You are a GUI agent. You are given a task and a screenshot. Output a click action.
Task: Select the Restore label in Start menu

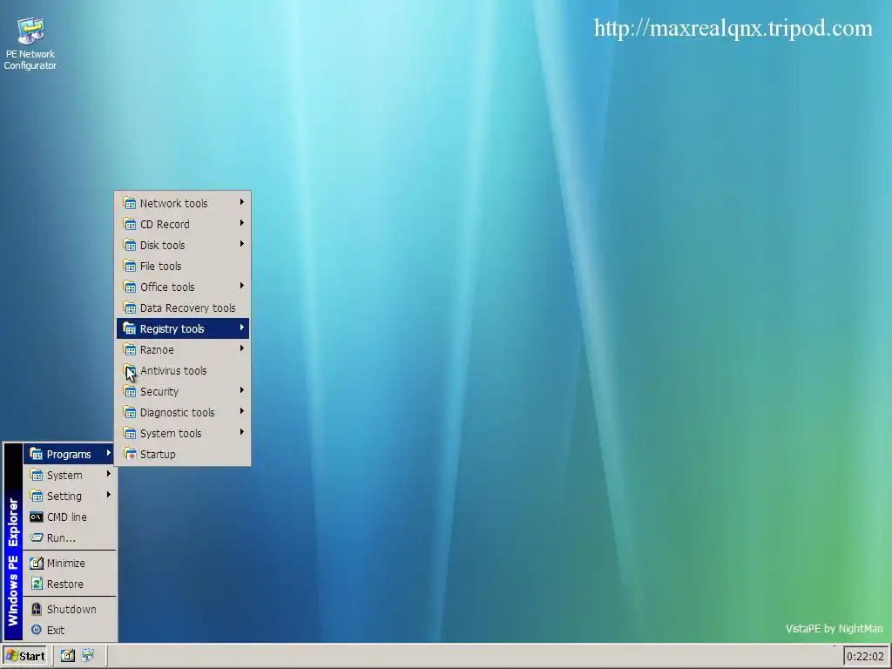[64, 585]
